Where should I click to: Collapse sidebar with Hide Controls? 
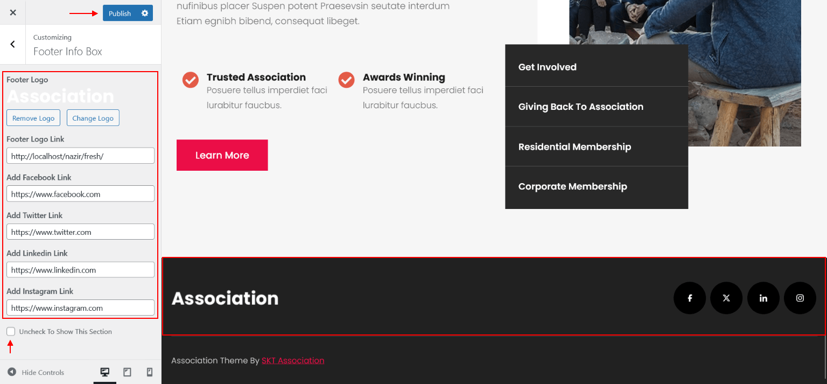pos(36,372)
